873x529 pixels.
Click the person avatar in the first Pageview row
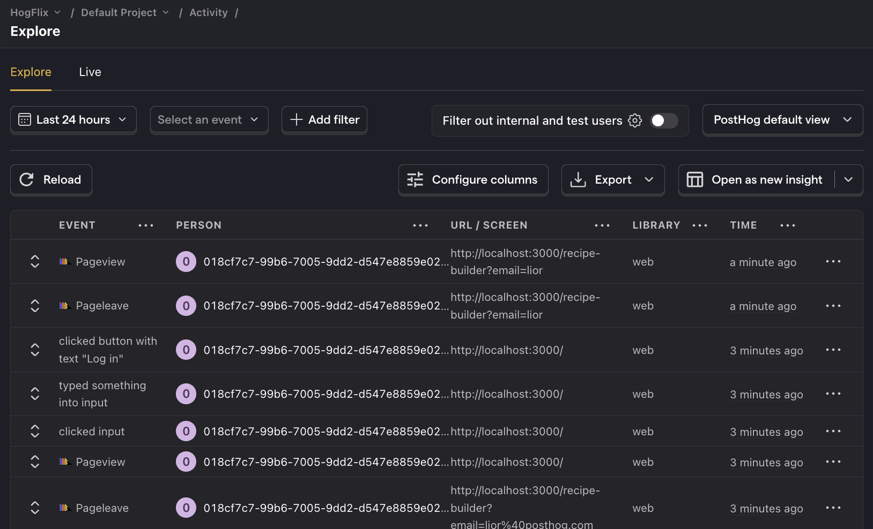(x=186, y=262)
